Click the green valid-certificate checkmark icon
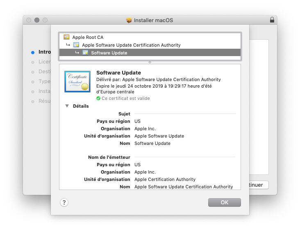The width and height of the screenshot is (300, 226). [x=98, y=98]
